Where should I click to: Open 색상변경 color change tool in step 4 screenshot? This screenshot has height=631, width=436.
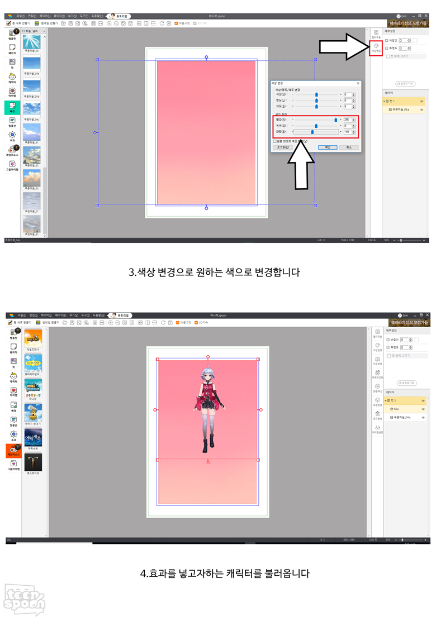click(x=377, y=347)
